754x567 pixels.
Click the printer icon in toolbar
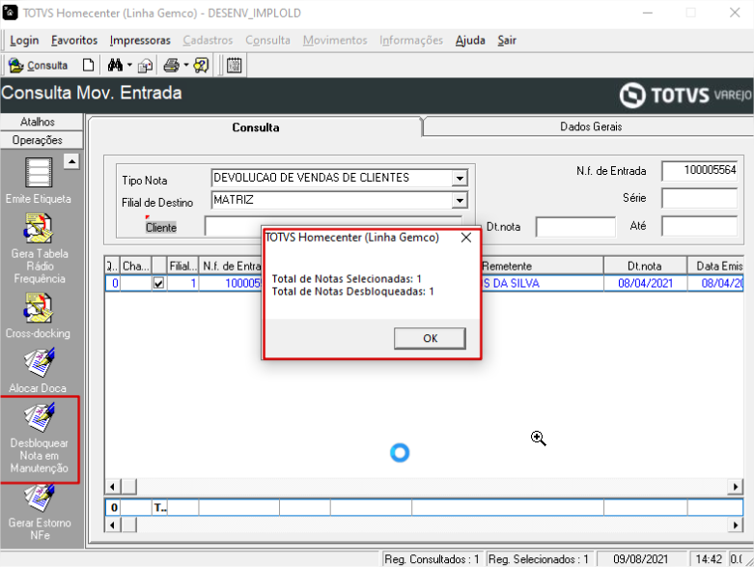click(172, 65)
